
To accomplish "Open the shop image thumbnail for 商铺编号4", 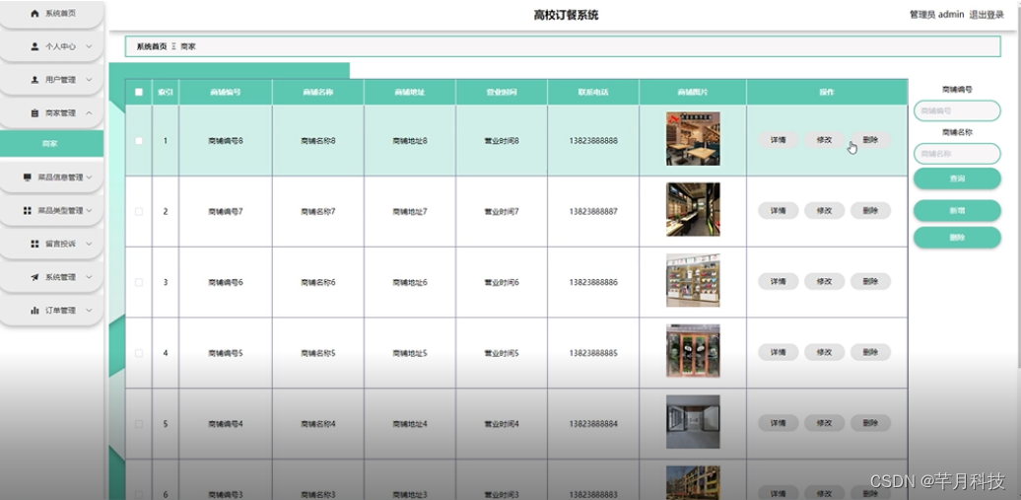I will (693, 422).
